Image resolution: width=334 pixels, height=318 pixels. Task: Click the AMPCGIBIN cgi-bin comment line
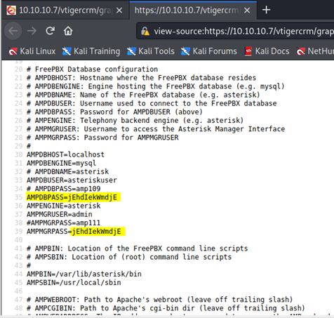(166, 308)
